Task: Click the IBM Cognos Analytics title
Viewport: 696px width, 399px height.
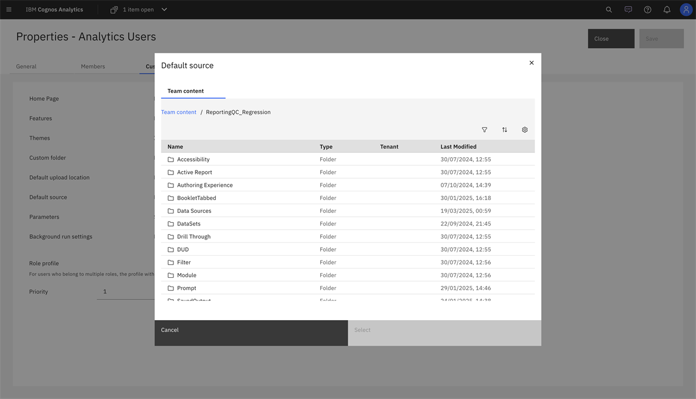Action: point(55,10)
